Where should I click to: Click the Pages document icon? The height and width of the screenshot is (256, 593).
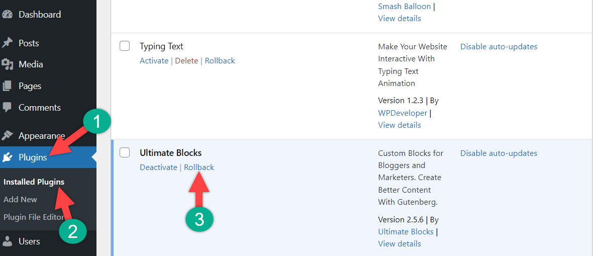(x=7, y=86)
